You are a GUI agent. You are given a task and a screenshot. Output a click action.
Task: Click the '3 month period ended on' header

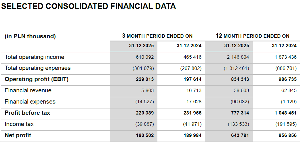point(157,36)
